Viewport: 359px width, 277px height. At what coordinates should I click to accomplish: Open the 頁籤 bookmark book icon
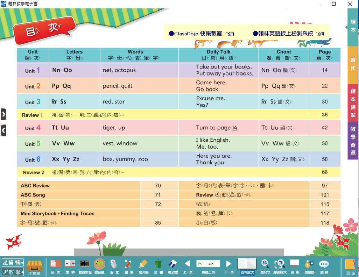coord(351,267)
